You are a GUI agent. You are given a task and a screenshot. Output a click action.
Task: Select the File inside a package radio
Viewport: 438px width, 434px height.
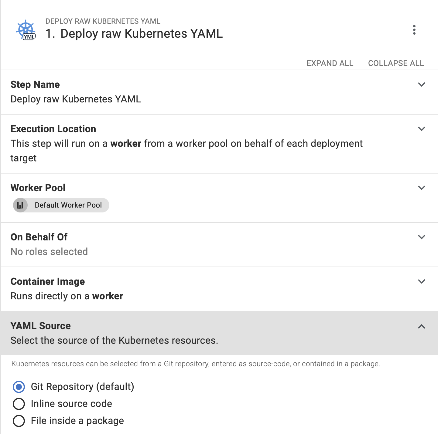point(19,421)
